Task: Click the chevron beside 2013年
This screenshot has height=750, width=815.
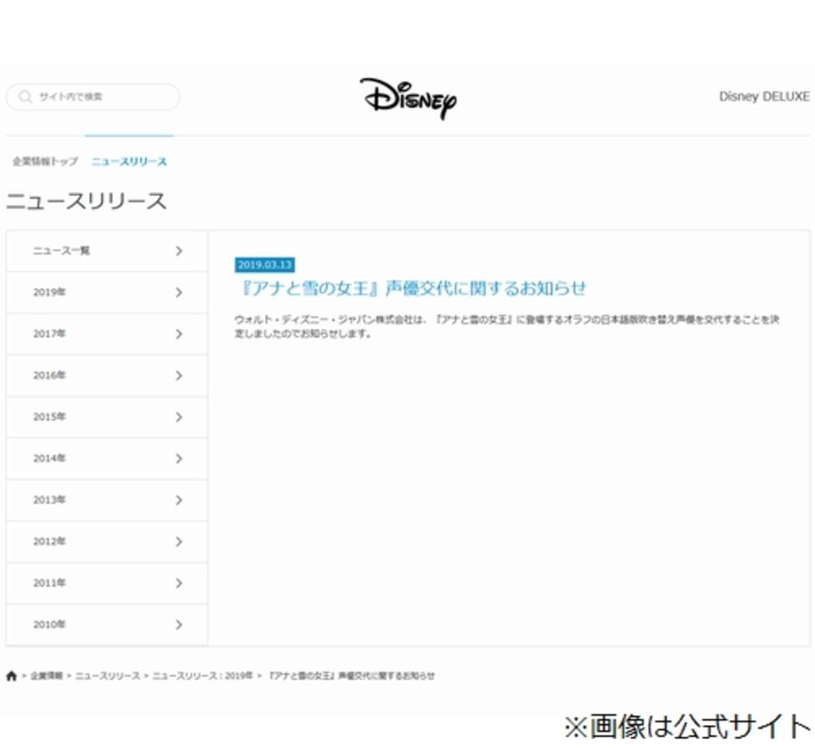Action: (179, 500)
